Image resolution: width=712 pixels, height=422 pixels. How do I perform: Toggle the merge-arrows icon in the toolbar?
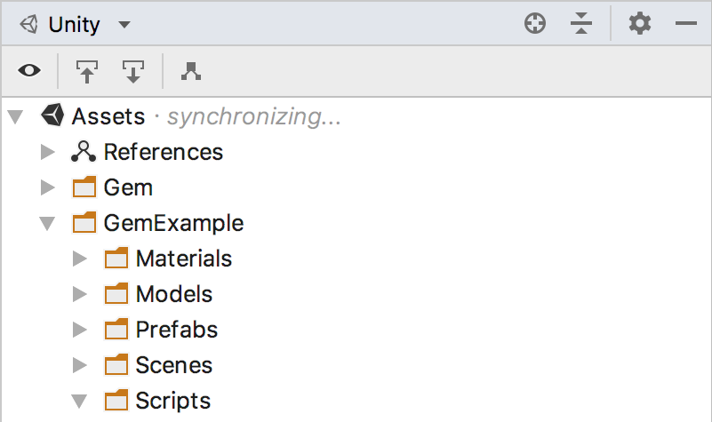click(191, 71)
